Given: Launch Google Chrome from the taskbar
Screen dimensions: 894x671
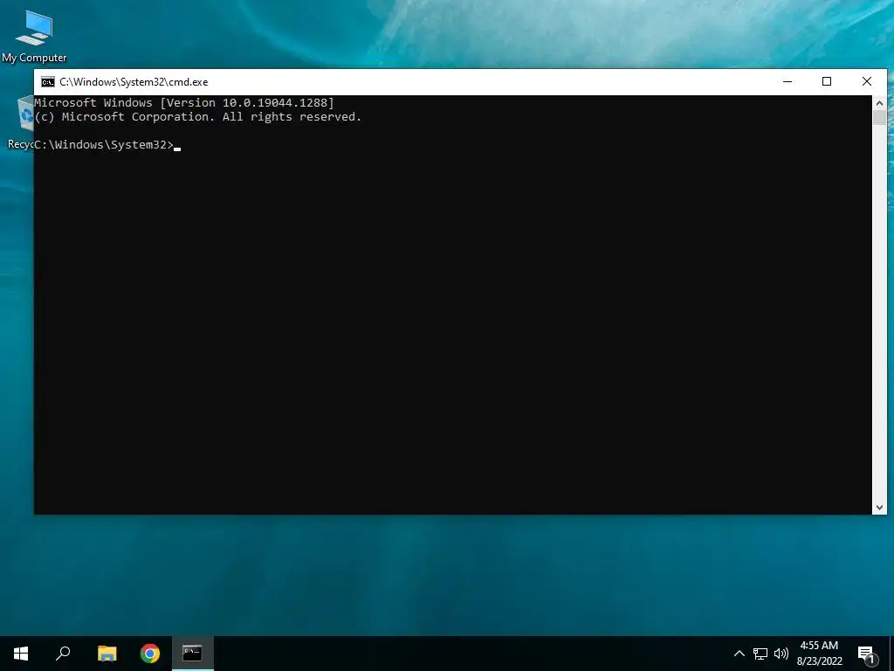Looking at the screenshot, I should point(150,654).
